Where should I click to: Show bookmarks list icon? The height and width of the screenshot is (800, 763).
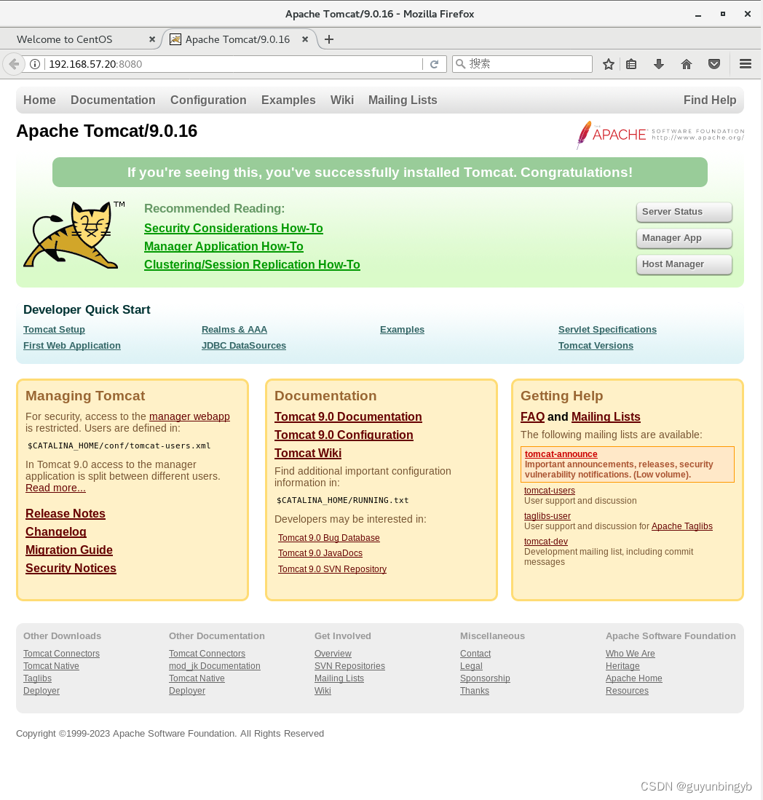coord(631,64)
